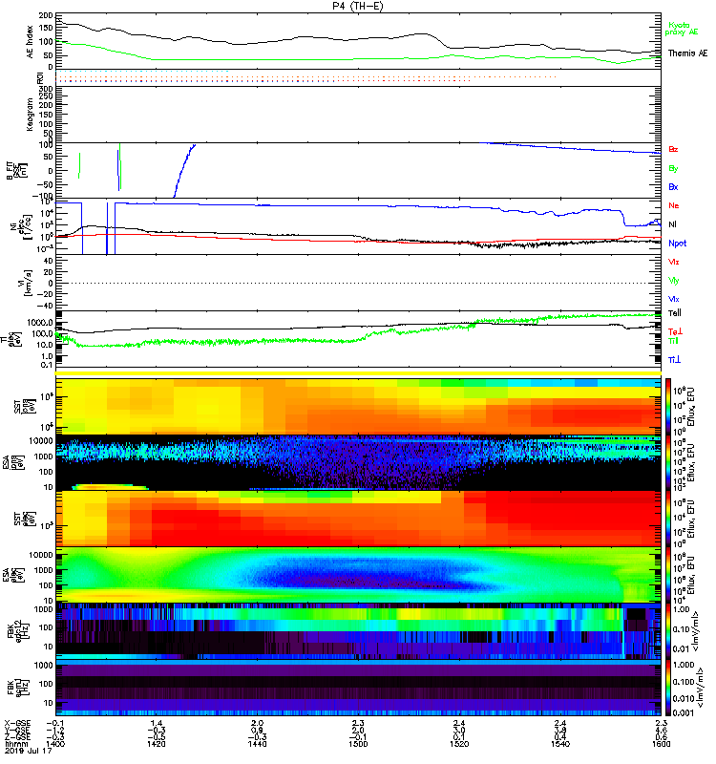Screen dimensions: 716x764
Task: Click the hhmm row label
Action: click(15, 744)
